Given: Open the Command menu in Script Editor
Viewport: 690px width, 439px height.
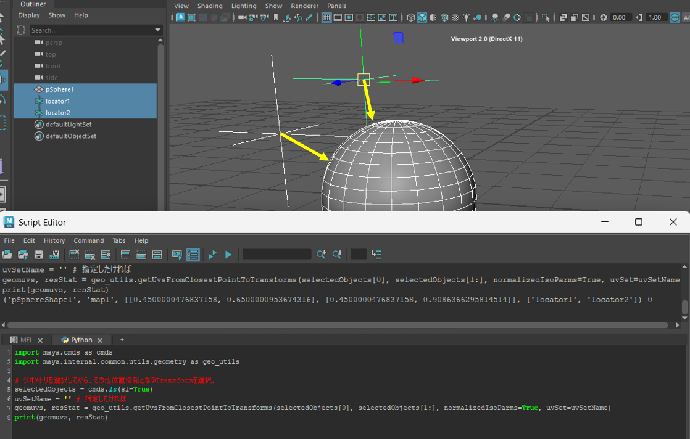Looking at the screenshot, I should pyautogui.click(x=89, y=240).
